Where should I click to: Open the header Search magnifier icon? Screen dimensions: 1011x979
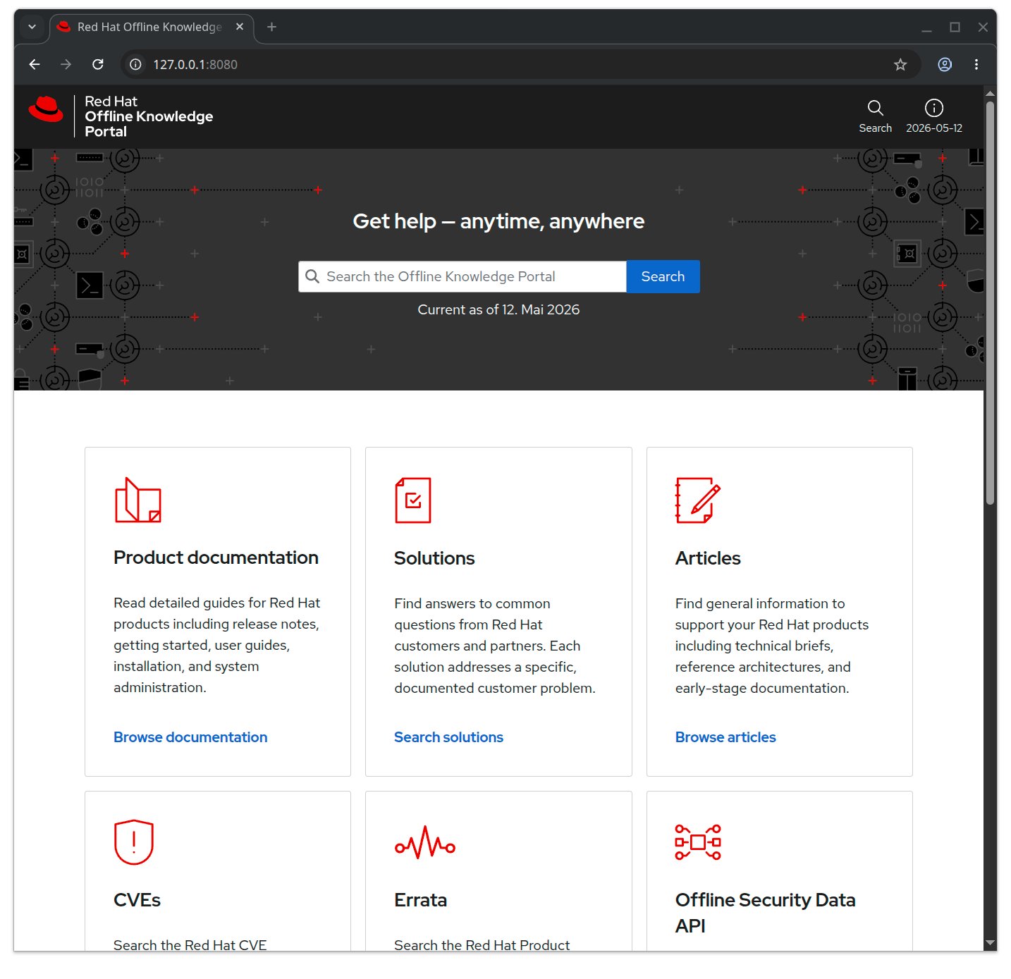click(x=875, y=108)
